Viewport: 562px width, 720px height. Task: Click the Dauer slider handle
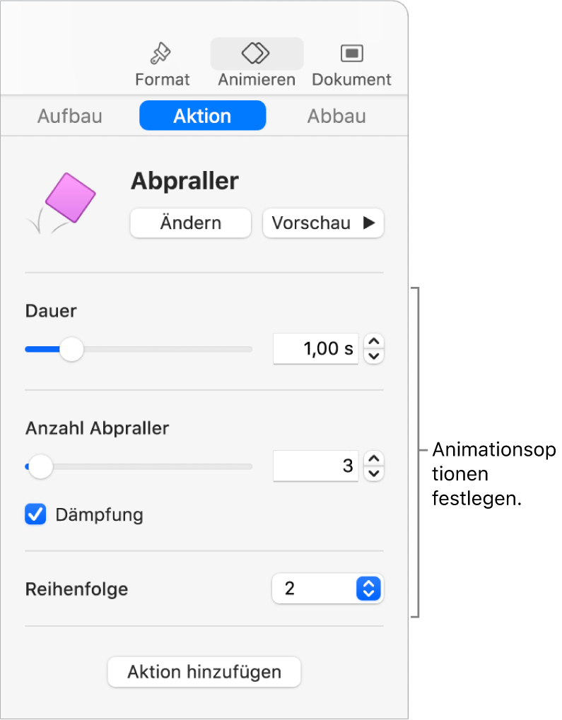coord(71,349)
